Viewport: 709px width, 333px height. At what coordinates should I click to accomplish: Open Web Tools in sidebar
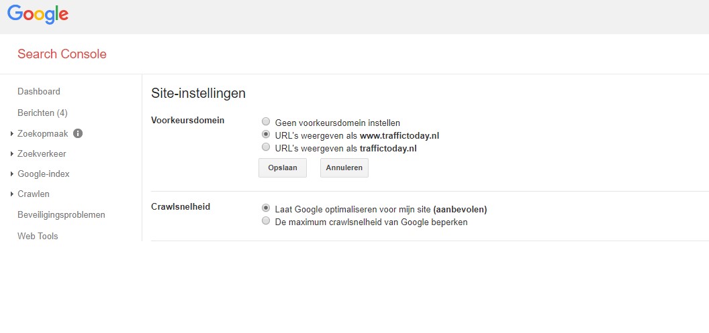click(x=38, y=236)
